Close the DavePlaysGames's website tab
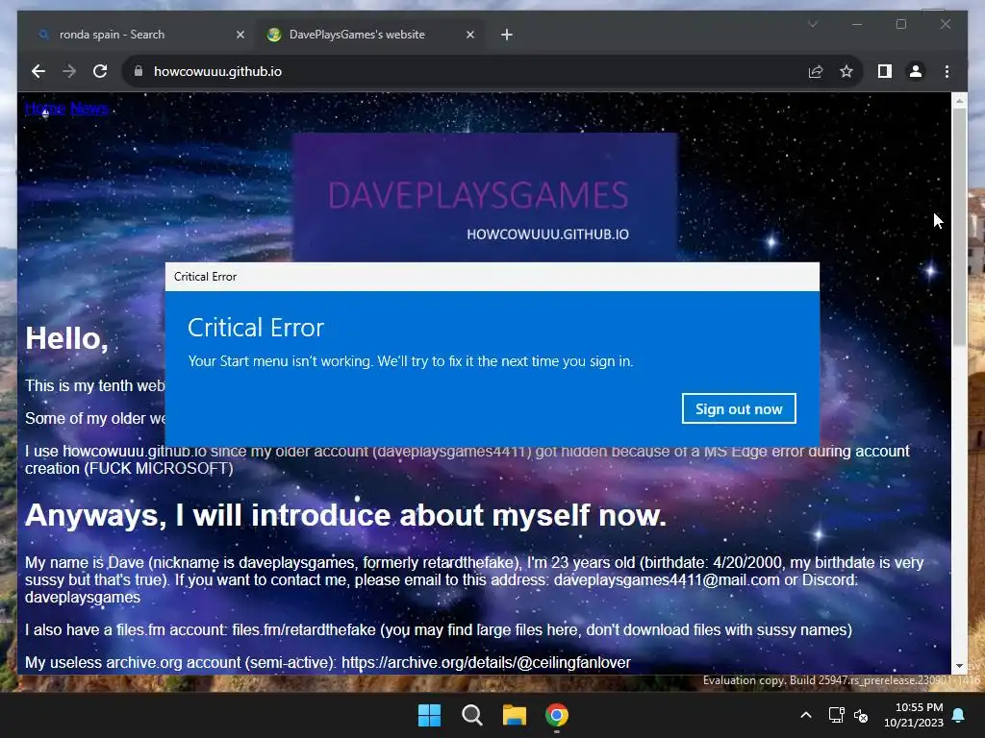The image size is (985, 738). pos(469,35)
